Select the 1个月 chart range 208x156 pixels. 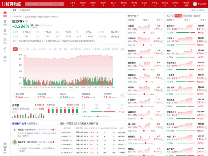click(27, 49)
